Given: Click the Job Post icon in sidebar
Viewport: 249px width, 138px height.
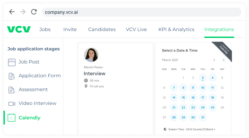Looking at the screenshot, I should coord(12,62).
